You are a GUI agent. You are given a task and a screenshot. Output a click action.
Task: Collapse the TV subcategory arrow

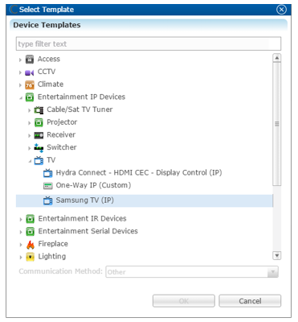coord(30,161)
